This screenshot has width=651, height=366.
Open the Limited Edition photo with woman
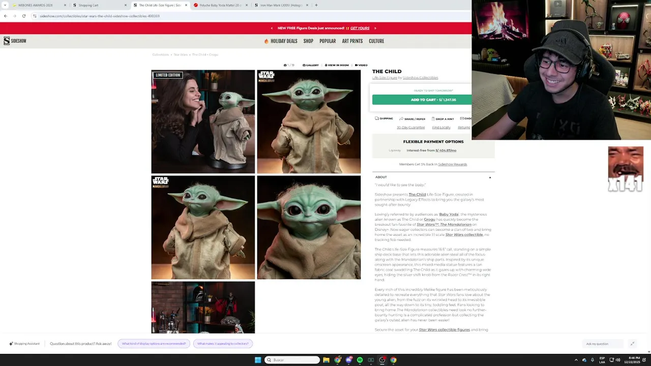pyautogui.click(x=203, y=121)
